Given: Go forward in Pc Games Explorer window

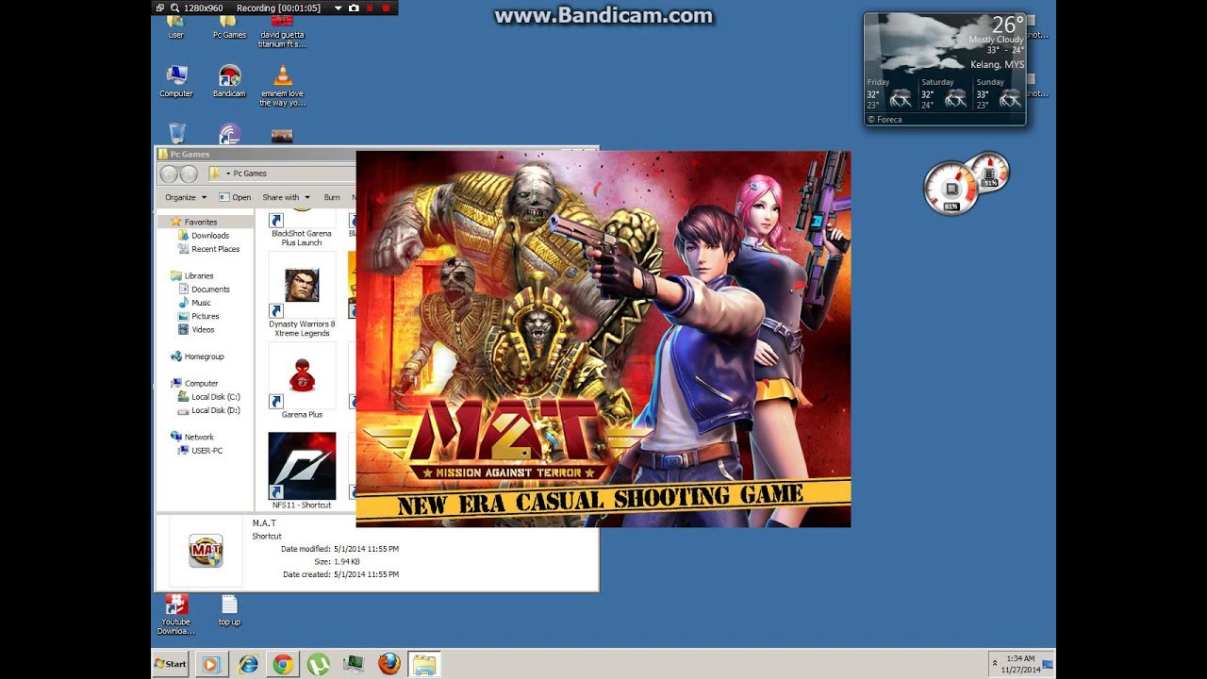Looking at the screenshot, I should click(x=189, y=174).
